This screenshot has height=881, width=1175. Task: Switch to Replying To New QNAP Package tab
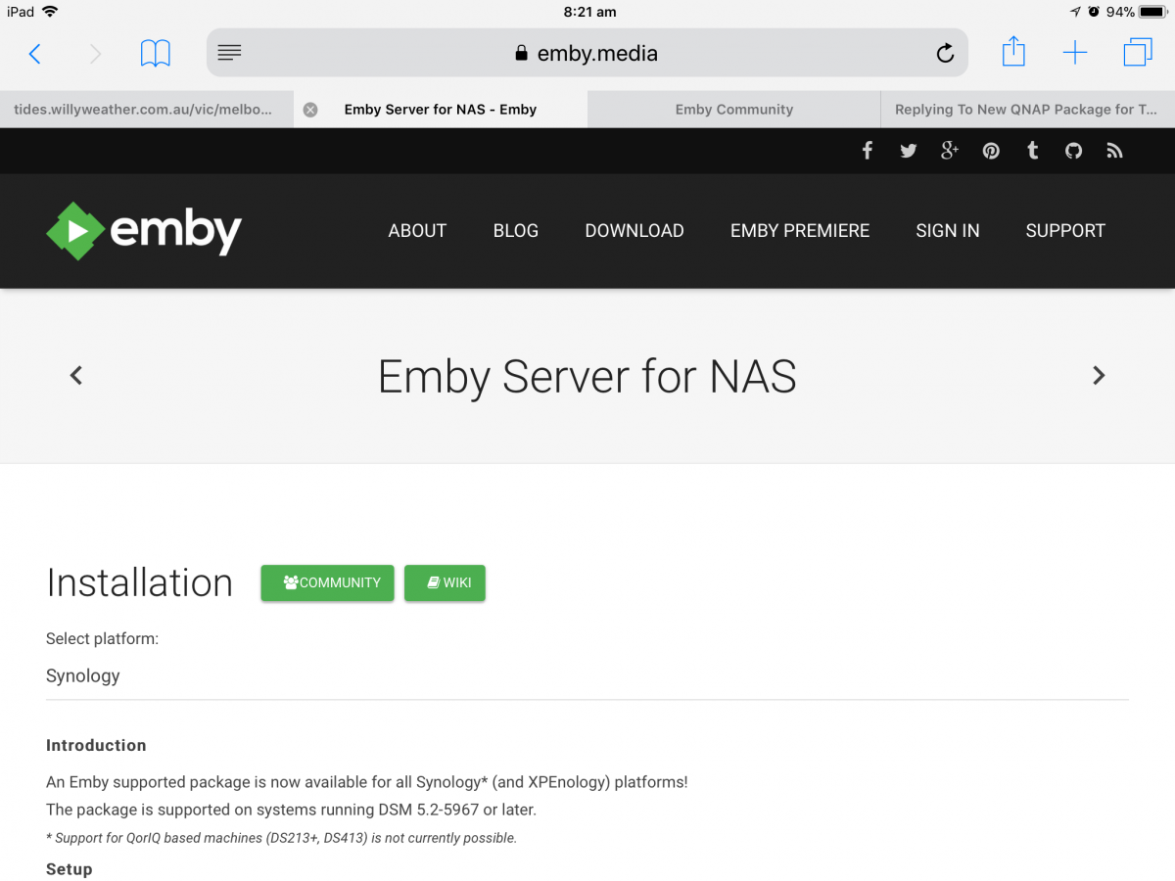tap(1028, 110)
